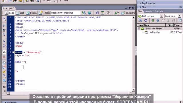Click code scrollbar up arrow
Viewport: 183px width, 103px height.
(134, 18)
